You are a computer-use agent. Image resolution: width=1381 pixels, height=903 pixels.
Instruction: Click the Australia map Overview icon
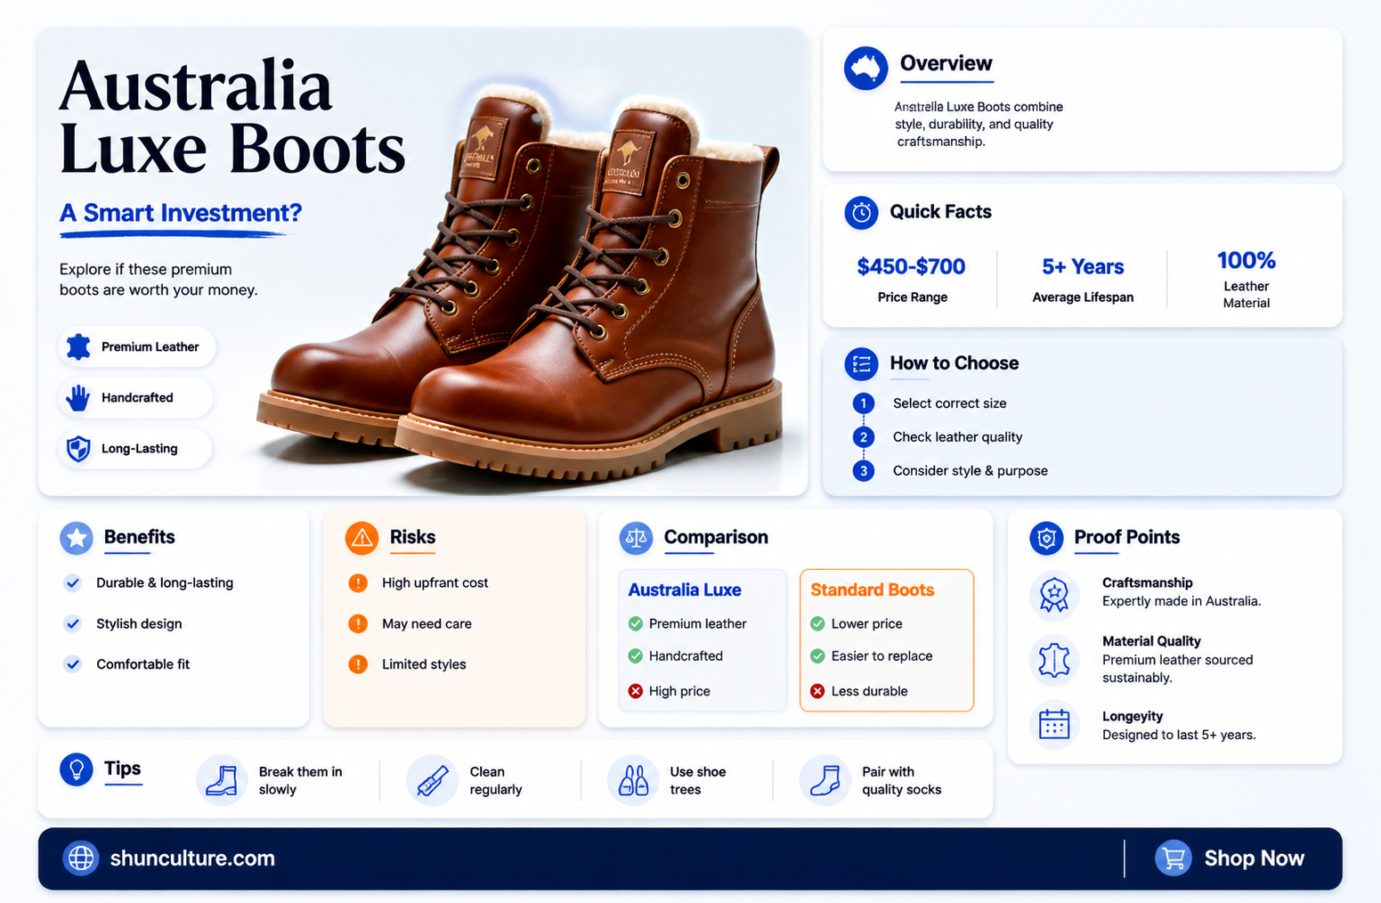865,69
